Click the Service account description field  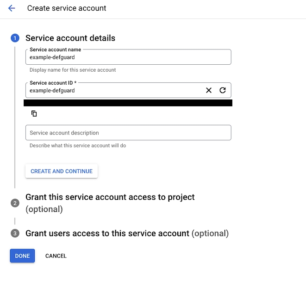tap(128, 133)
